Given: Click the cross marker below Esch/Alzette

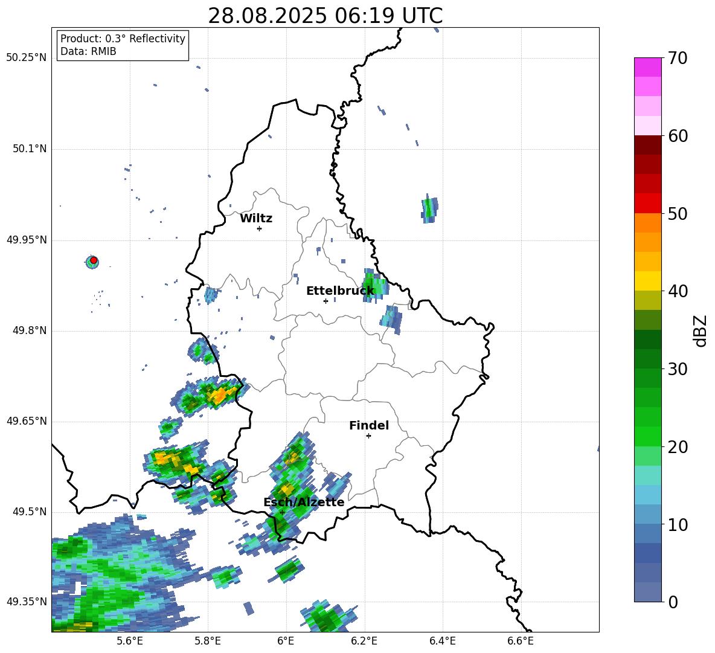Looking at the screenshot, I should pos(282,512).
